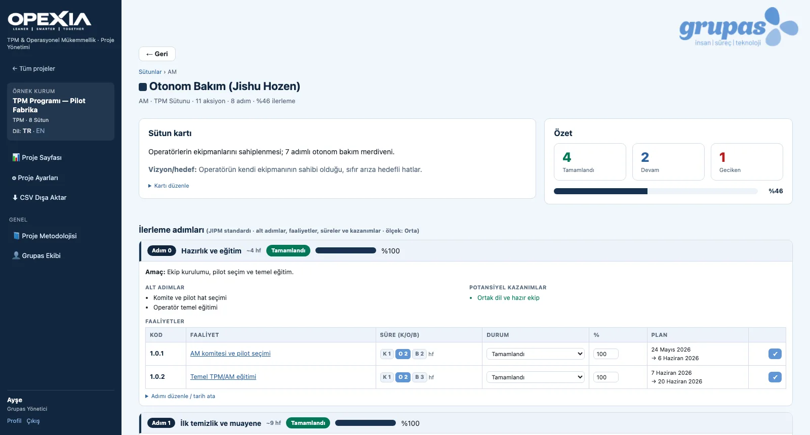Click the book icon beside Proje Metodolojisi
The height and width of the screenshot is (435, 810).
click(x=16, y=236)
